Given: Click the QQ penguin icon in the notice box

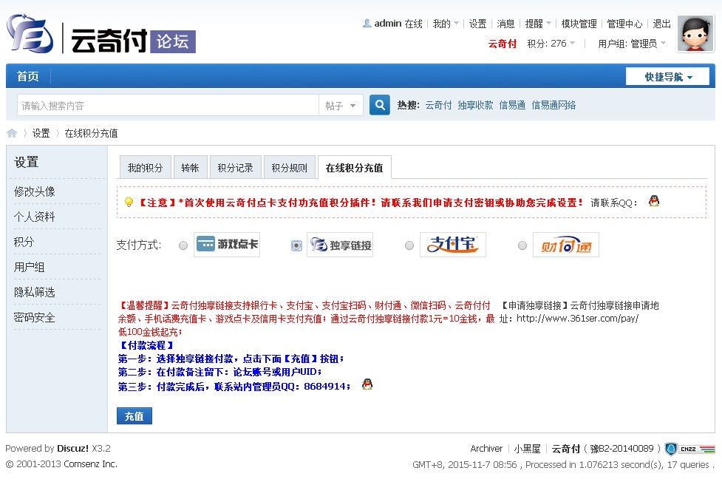Looking at the screenshot, I should pyautogui.click(x=654, y=201).
